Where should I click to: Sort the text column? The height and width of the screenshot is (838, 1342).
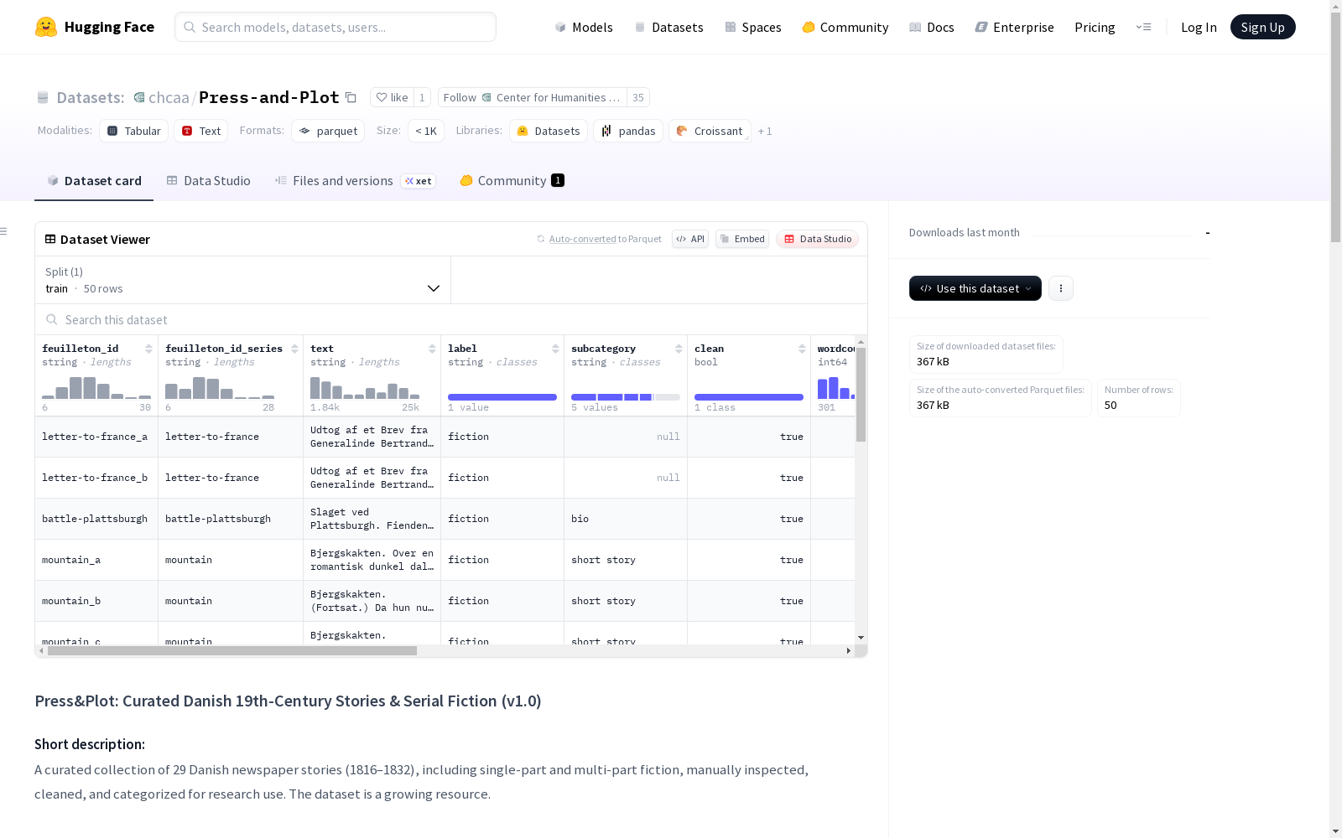432,349
